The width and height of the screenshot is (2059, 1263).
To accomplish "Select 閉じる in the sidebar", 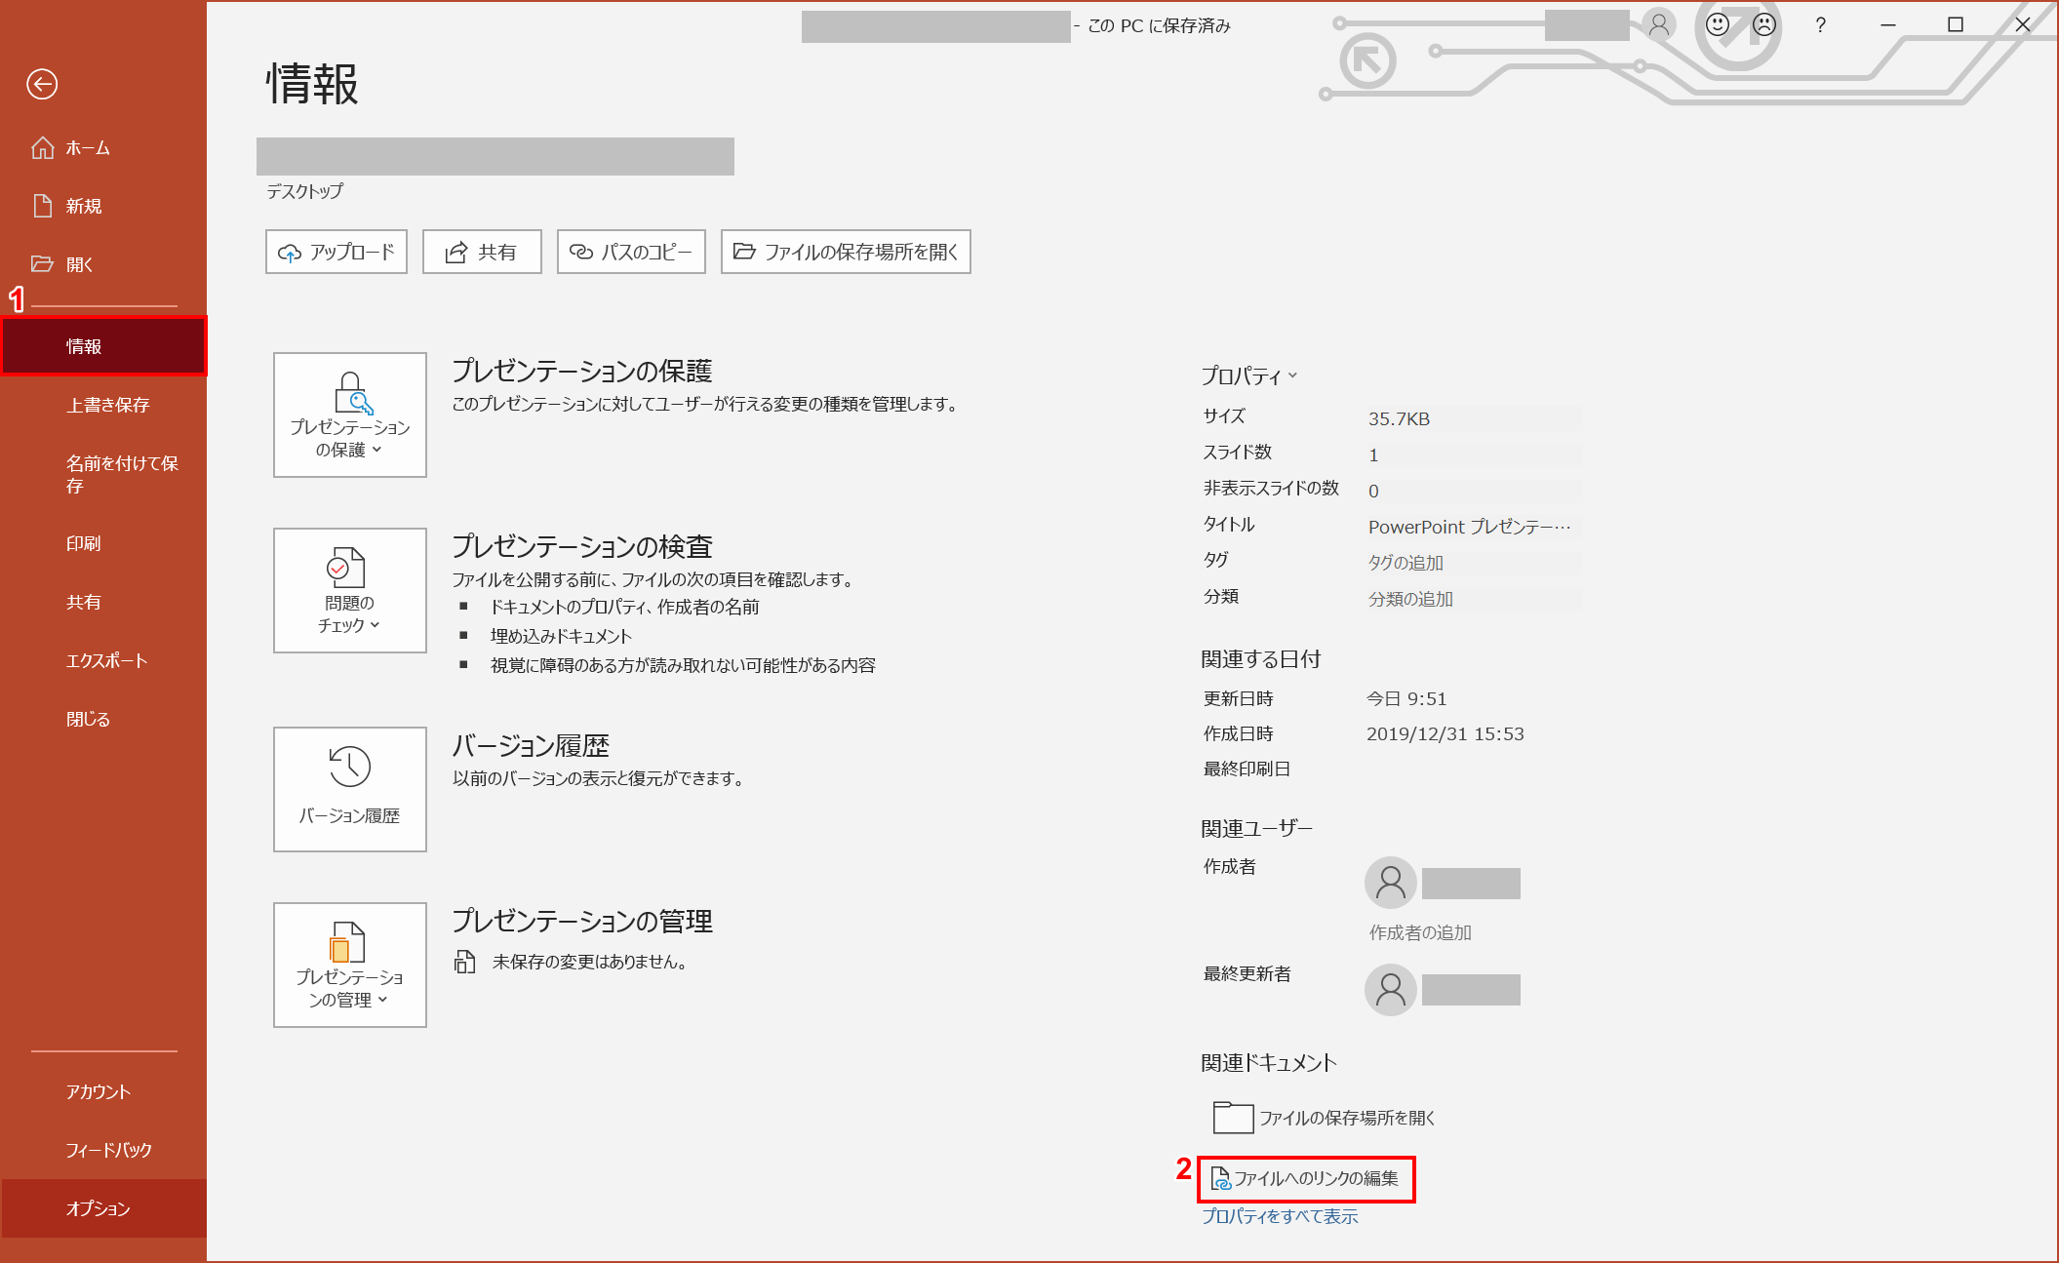I will click(103, 719).
